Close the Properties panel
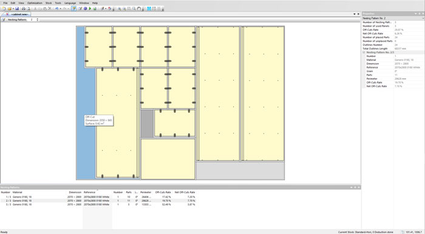 [x=423, y=13]
